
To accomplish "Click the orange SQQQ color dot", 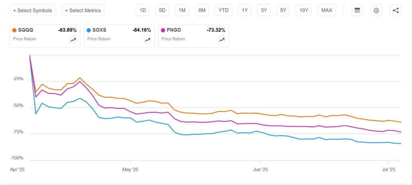I will (x=14, y=30).
